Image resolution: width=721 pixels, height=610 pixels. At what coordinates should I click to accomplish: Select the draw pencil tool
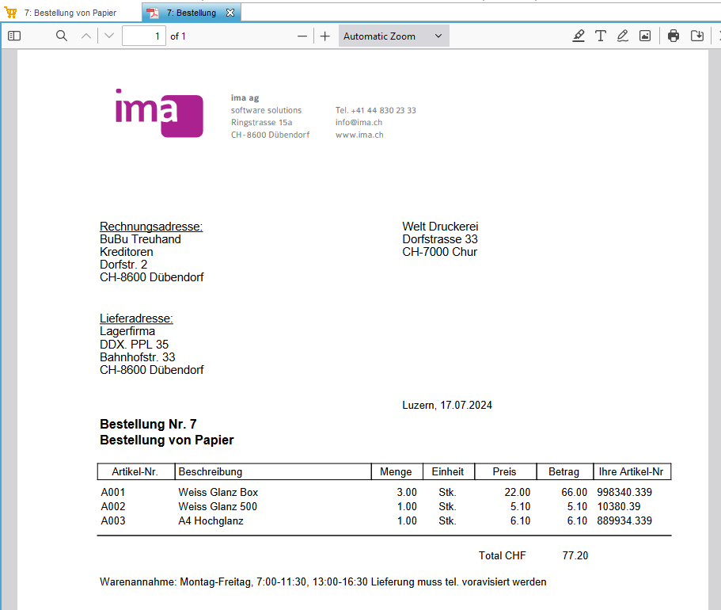[x=623, y=36]
